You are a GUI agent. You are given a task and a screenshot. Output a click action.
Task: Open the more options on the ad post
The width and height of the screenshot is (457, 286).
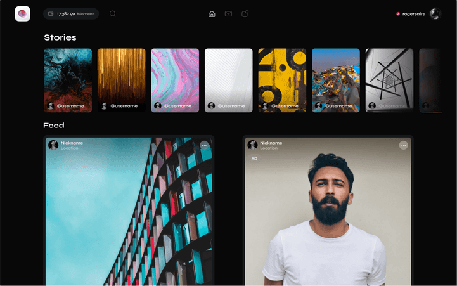pyautogui.click(x=403, y=145)
